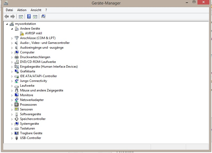Click the Druckwarteschlangen printer icon
This screenshot has width=212, height=153.
pyautogui.click(x=17, y=57)
